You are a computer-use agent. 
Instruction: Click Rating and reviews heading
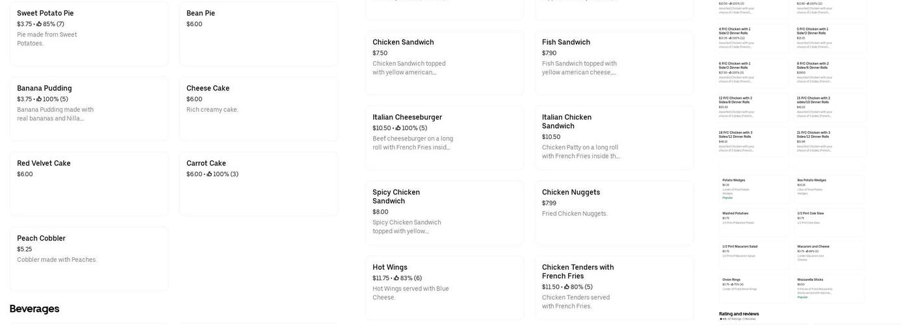point(738,314)
